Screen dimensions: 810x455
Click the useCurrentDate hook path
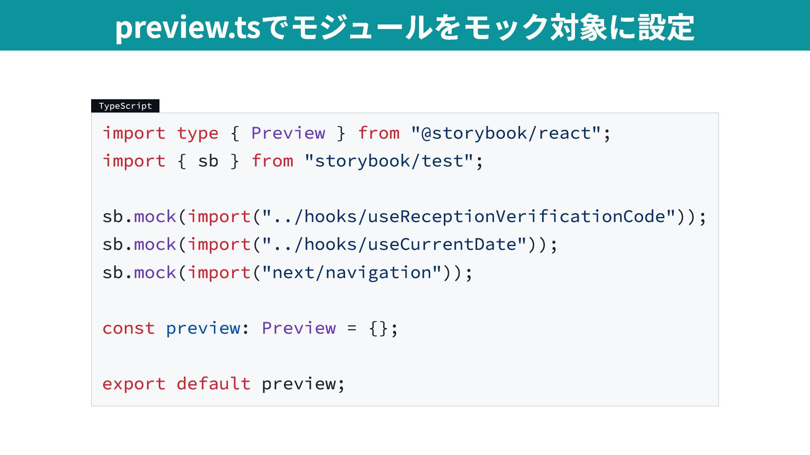click(x=394, y=244)
